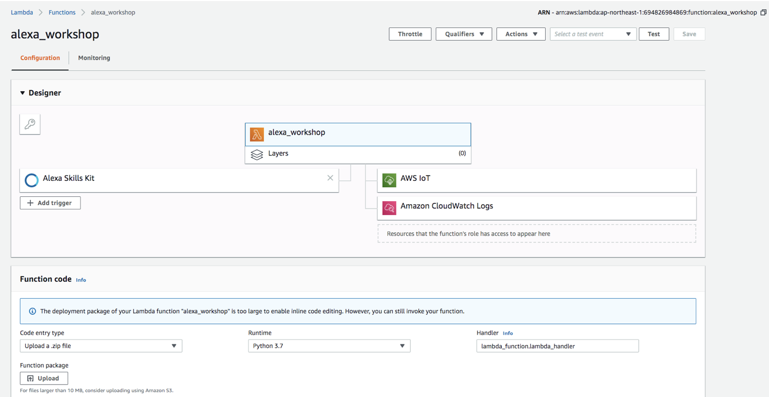Image resolution: width=769 pixels, height=397 pixels.
Task: Open the Qualifiers dropdown
Action: (x=464, y=34)
